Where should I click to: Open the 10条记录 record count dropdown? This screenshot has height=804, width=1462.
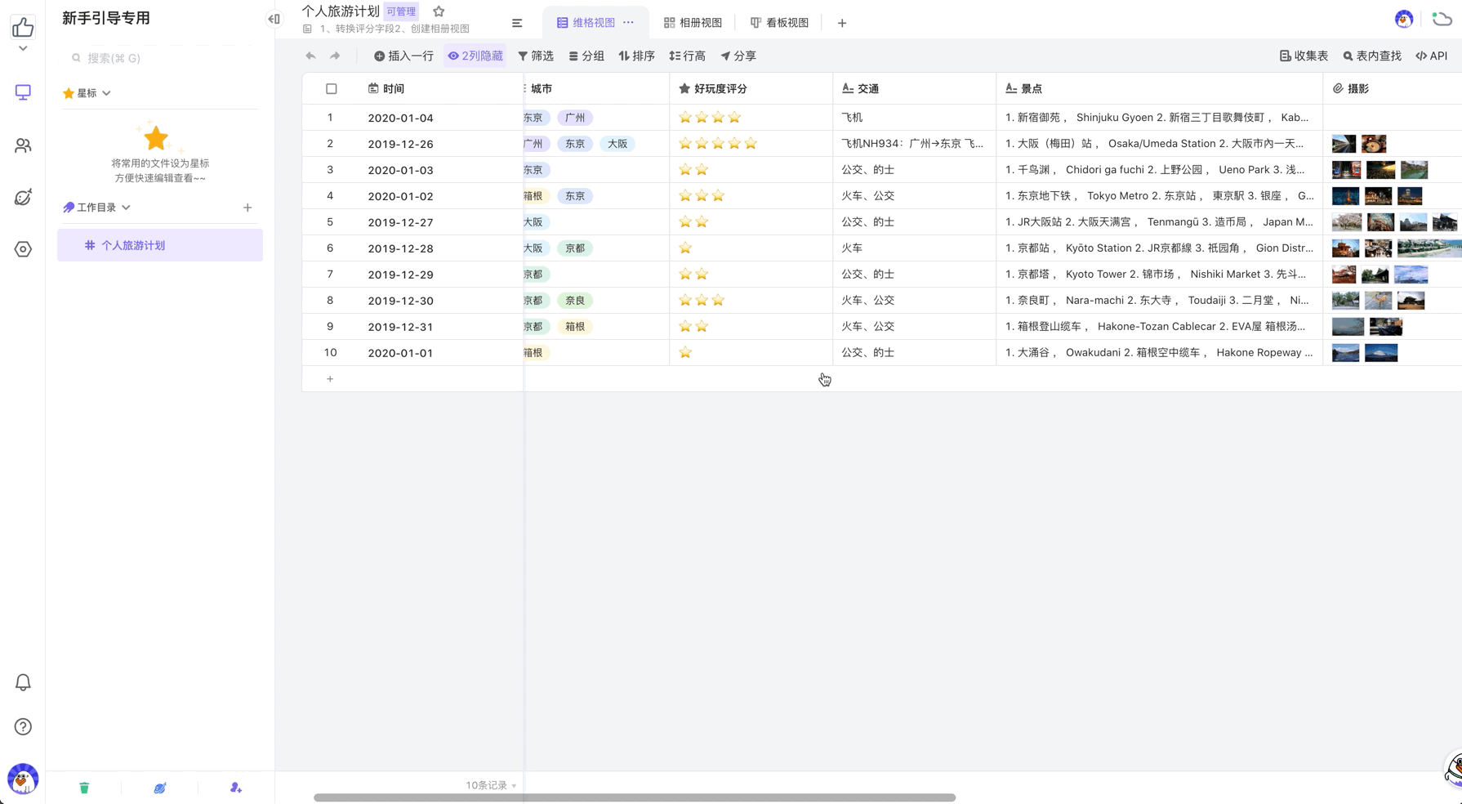(x=491, y=785)
